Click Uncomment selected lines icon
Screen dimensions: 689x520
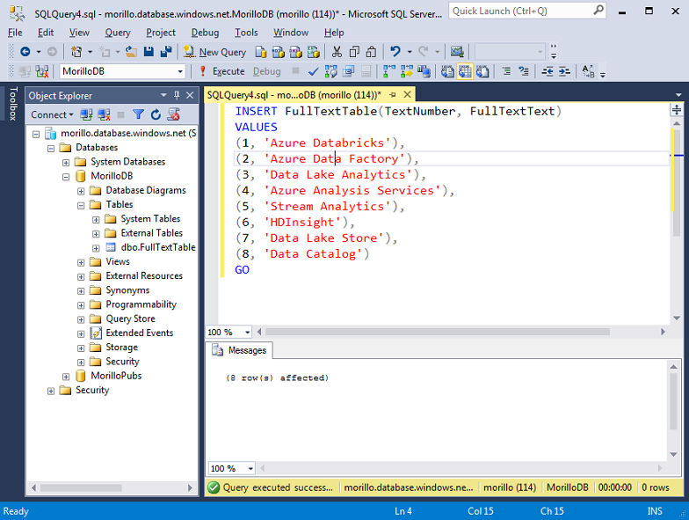524,71
